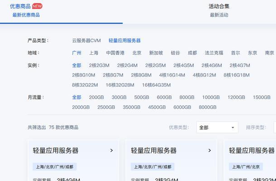Image resolution: width=276 pixels, height=181 pixels.
Task: Choose region 北京
Action: [x=137, y=53]
